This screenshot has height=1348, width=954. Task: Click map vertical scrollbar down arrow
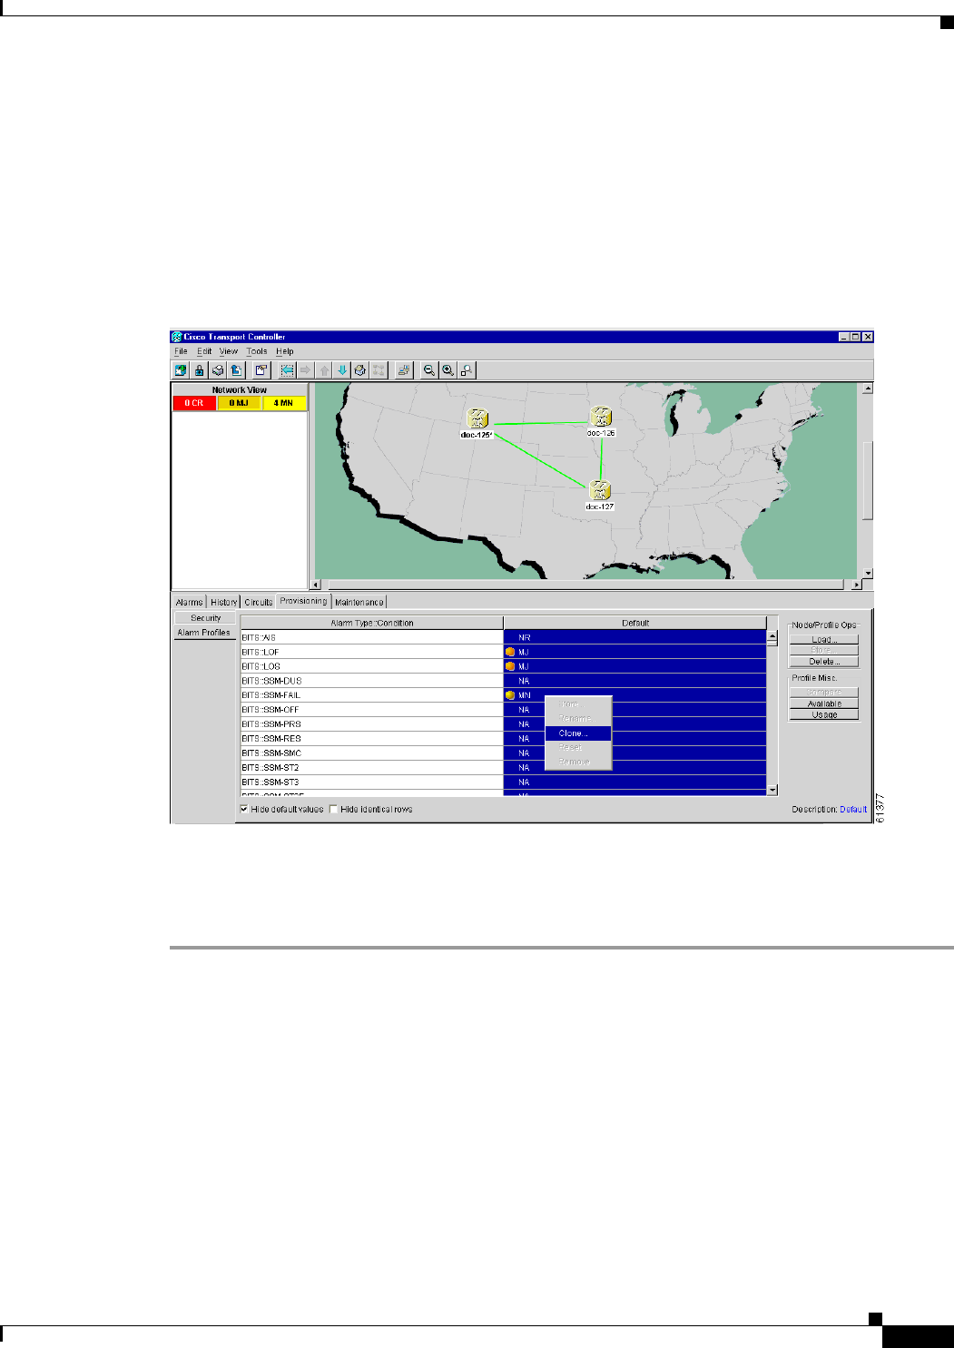click(868, 574)
